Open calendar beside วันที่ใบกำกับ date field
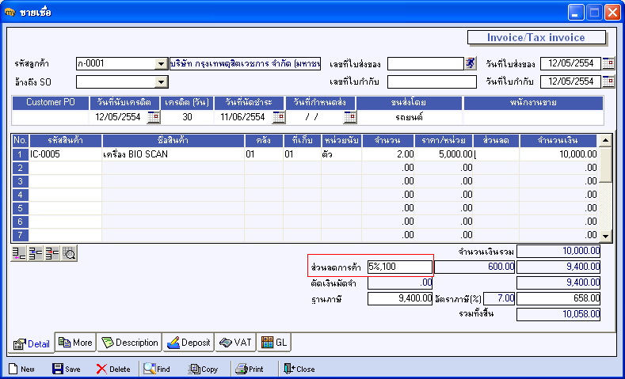The width and height of the screenshot is (625, 379). [x=608, y=81]
